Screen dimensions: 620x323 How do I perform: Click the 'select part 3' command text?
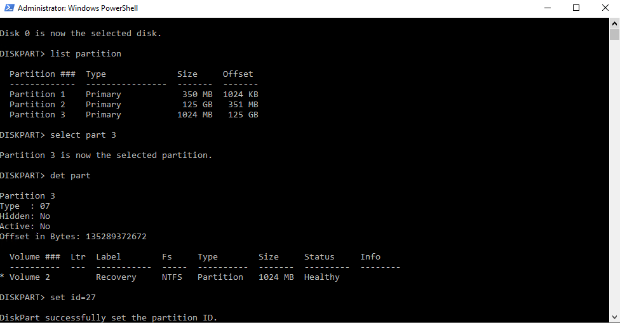(x=83, y=135)
